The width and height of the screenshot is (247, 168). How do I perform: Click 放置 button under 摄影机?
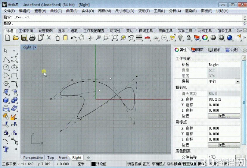[x=224, y=116]
